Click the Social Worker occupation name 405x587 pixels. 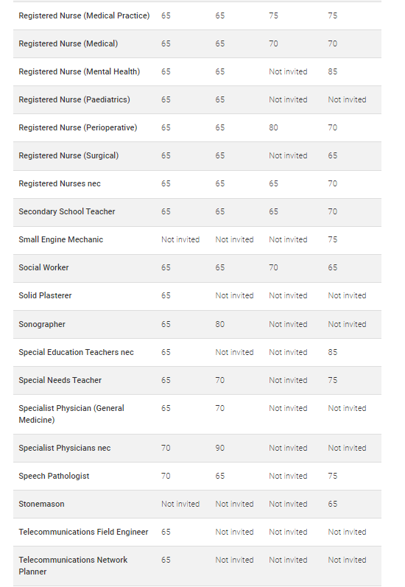click(43, 267)
